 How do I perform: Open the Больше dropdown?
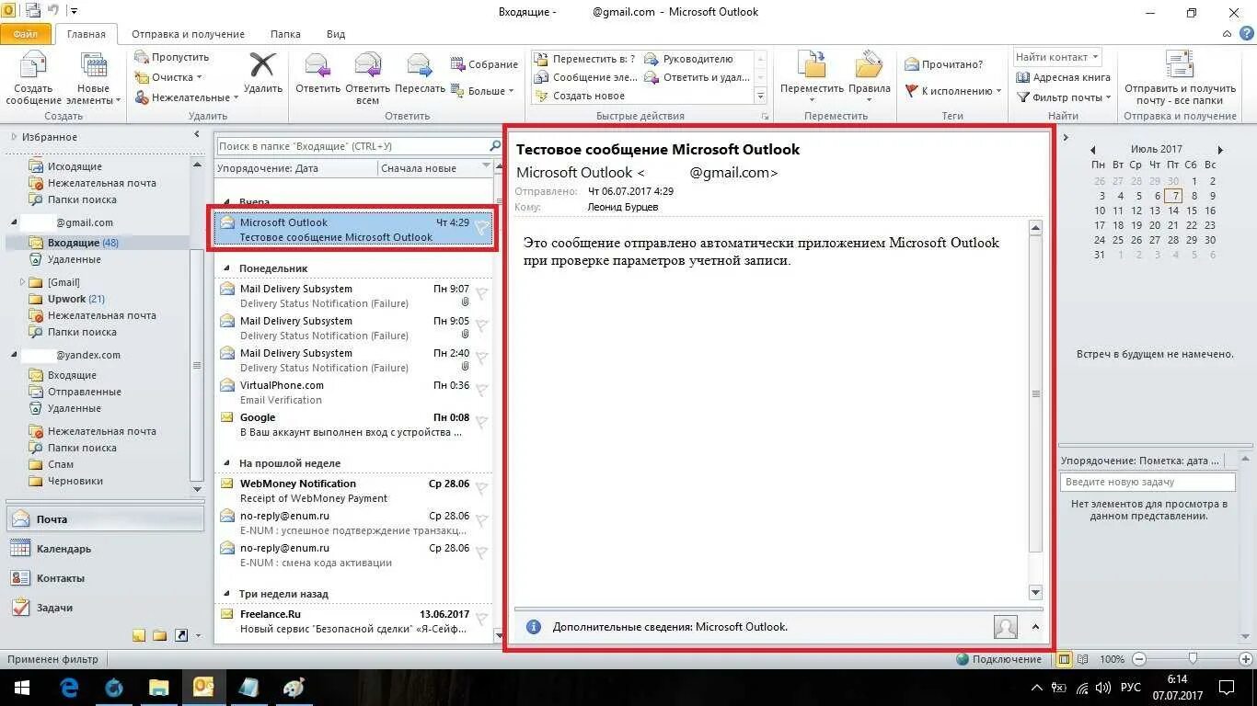click(481, 91)
